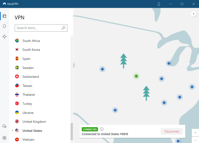This screenshot has width=199, height=143.
Task: Click the search magnifier icon
Action: coord(63,28)
